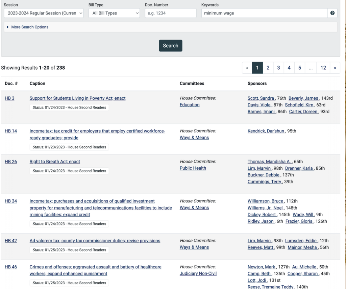Jump to results page 12
Viewport: 346px width, 289px height.
click(323, 68)
